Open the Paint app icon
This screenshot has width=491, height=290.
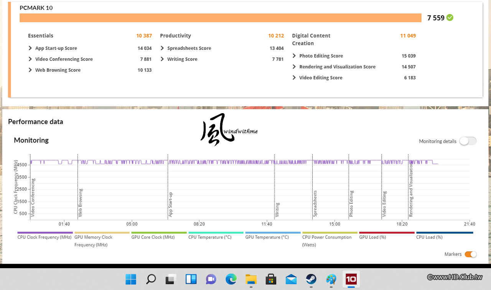coord(331,279)
